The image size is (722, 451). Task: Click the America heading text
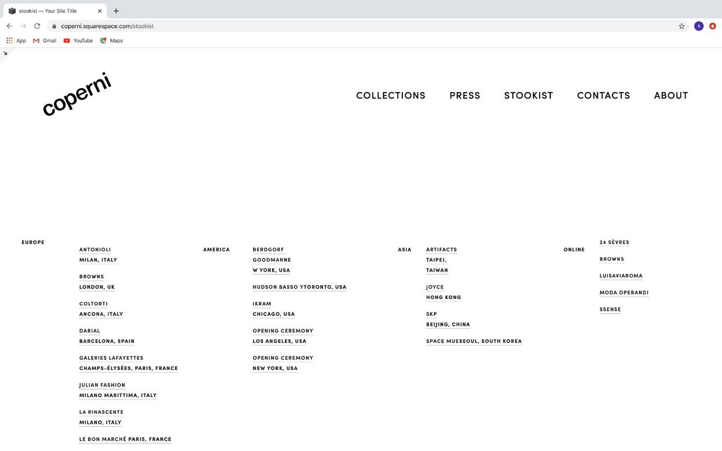(216, 250)
